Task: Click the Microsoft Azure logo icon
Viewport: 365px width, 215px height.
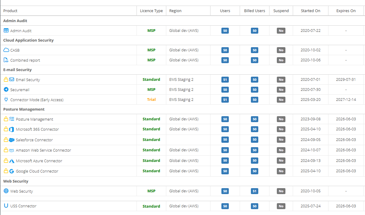Action: click(x=12, y=161)
